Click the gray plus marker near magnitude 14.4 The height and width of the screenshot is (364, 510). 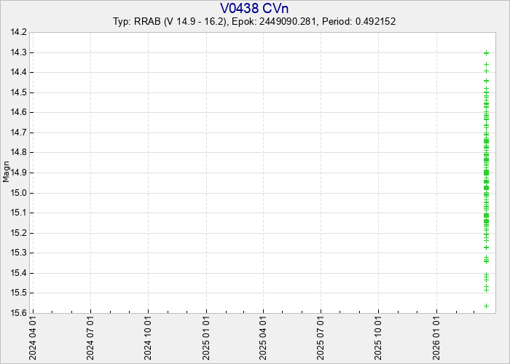[486, 71]
